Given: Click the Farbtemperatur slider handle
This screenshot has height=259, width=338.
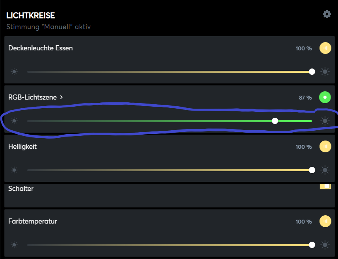Looking at the screenshot, I should [x=312, y=245].
